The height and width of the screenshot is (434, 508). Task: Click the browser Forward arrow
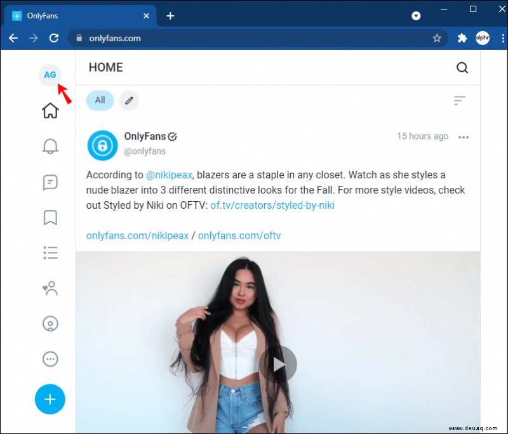[x=34, y=38]
